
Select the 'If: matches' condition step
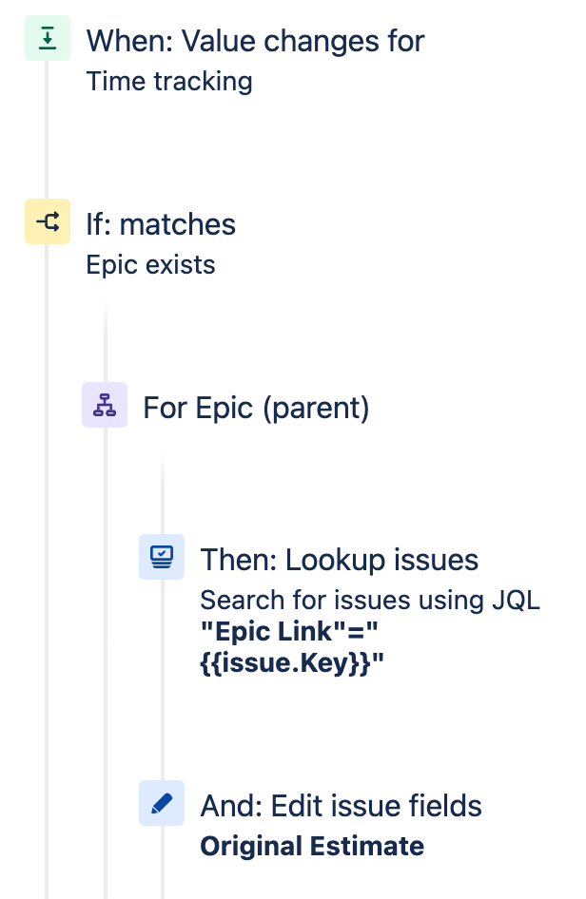click(161, 224)
